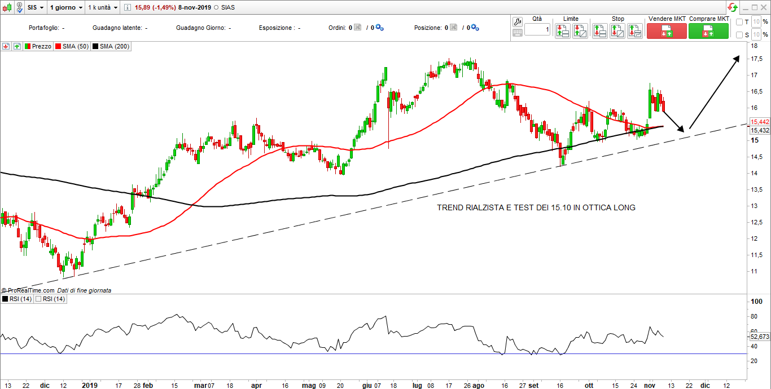Click the candlestick chart style icon
The height and width of the screenshot is (389, 771).
point(7,8)
